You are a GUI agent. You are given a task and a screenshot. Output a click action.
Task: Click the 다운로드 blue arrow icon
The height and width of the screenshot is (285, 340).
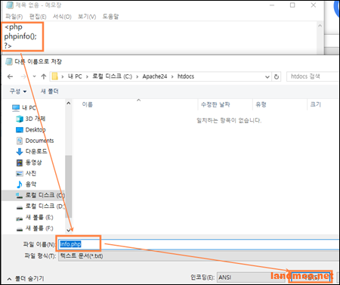(x=20, y=151)
